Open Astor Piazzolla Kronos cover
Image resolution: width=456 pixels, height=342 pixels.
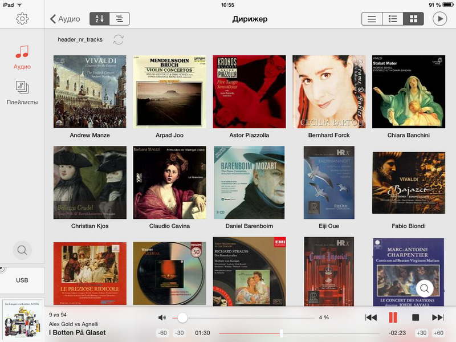tap(249, 92)
